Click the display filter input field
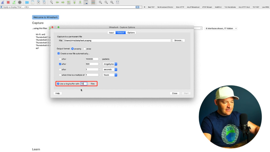Screen dimensions: 270x152 pos(69,7)
